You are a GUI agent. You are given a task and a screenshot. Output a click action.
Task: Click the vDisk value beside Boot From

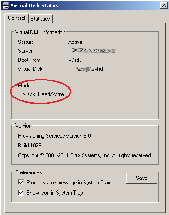(75, 60)
